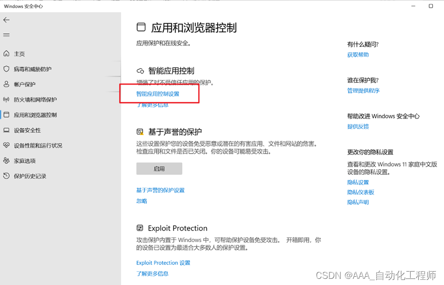Open 病毒和威胁防护 page
The height and width of the screenshot is (285, 444).
click(32, 69)
